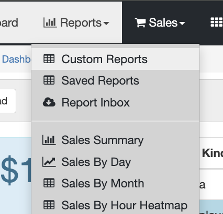The height and width of the screenshot is (214, 223).
Task: Click the bar chart icon beside Reports
Action: pyautogui.click(x=50, y=22)
